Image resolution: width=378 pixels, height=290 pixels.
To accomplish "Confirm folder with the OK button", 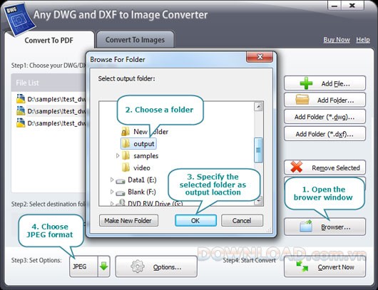I will (x=195, y=220).
